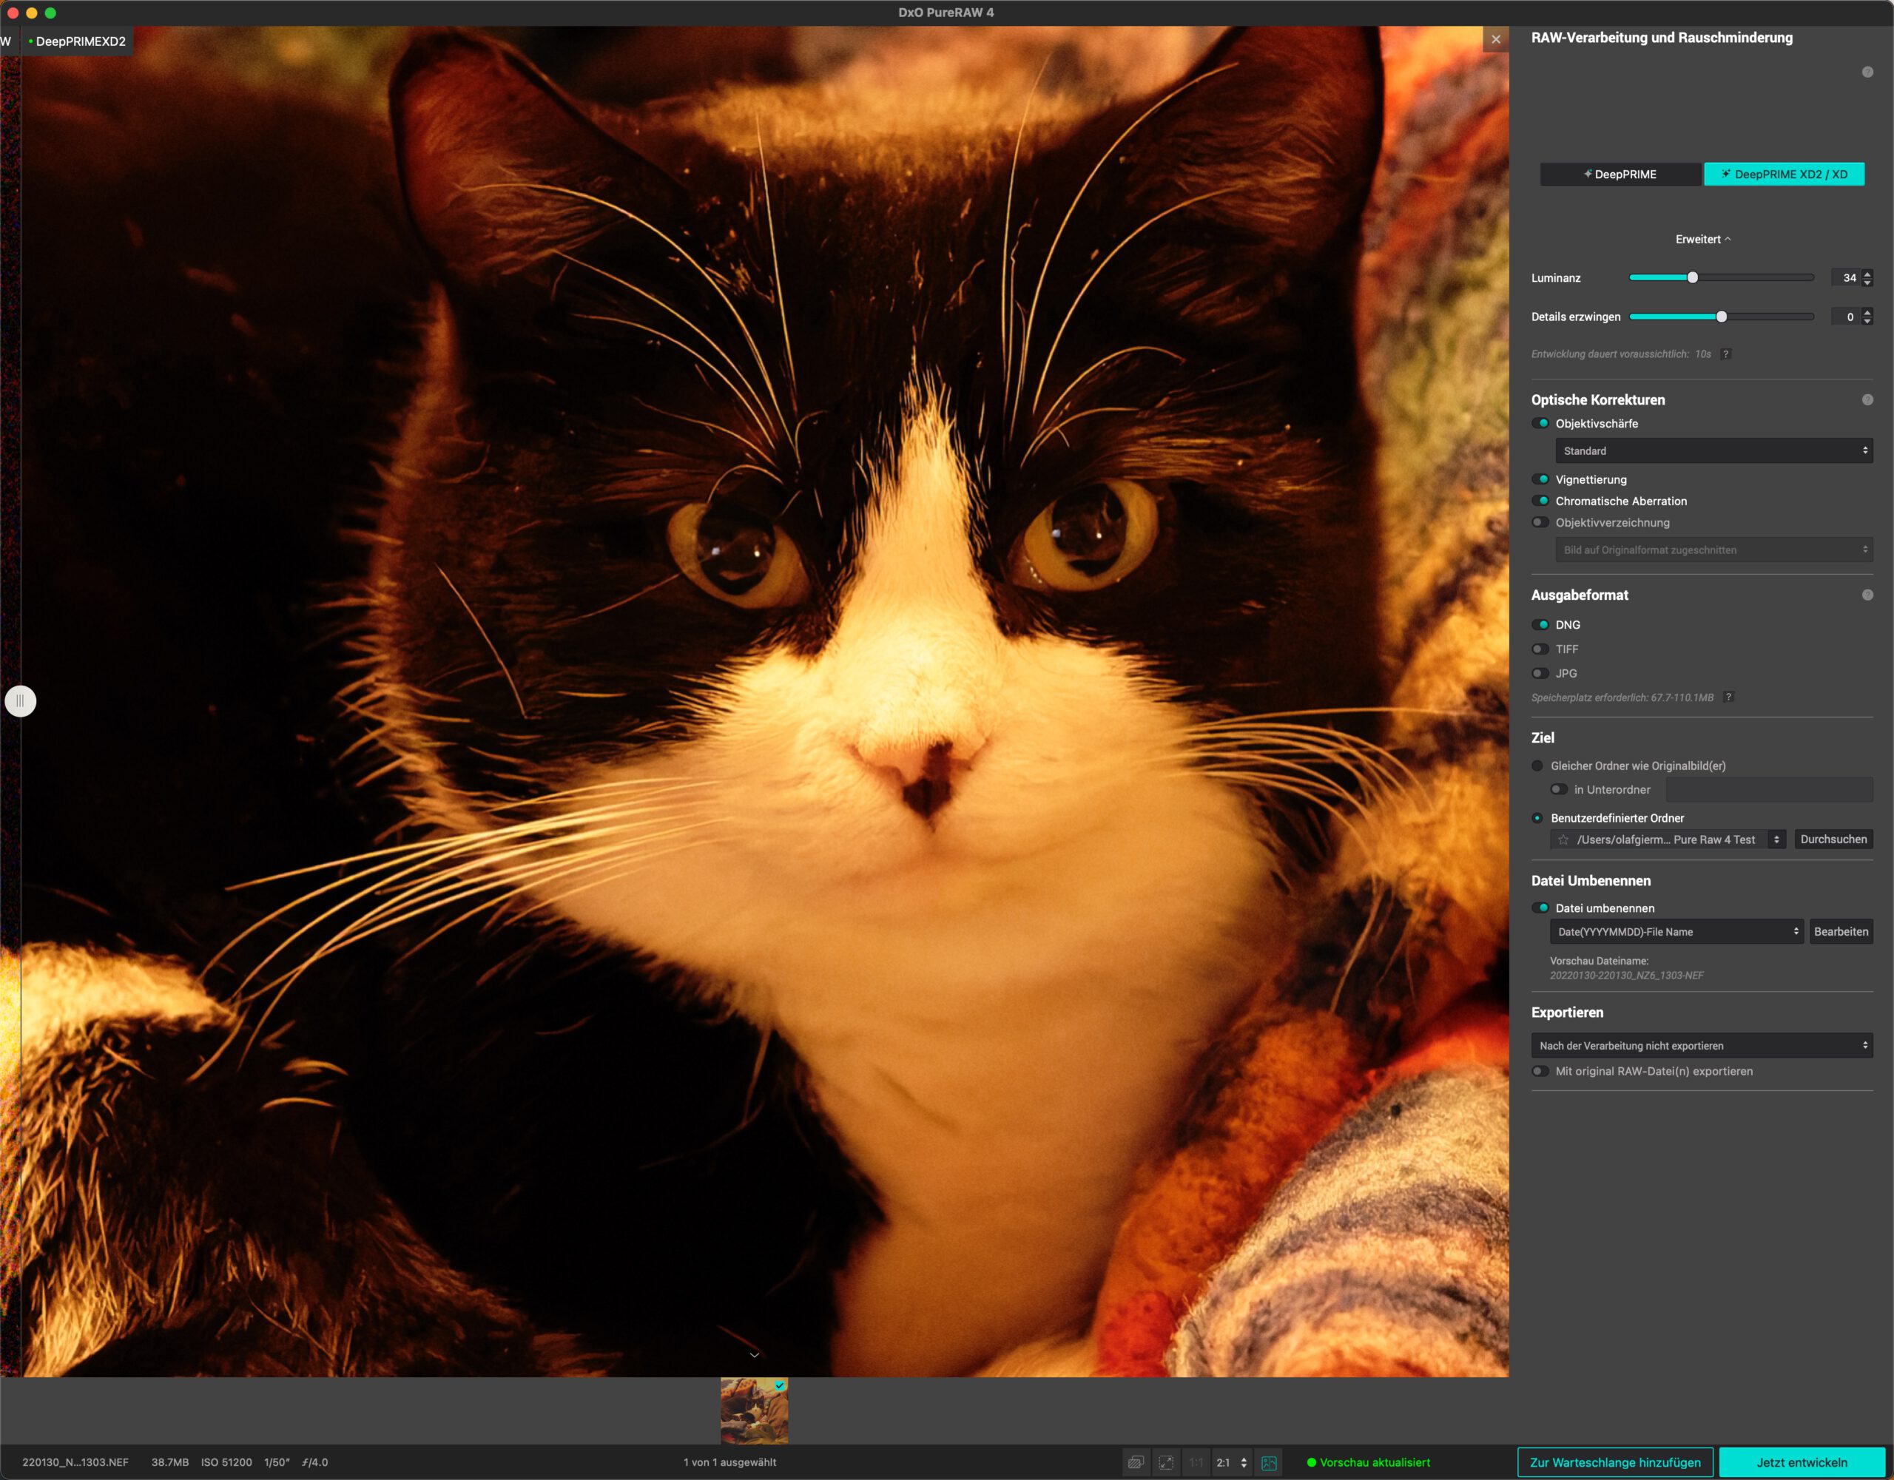Toggle the in Unterordner switch
Image resolution: width=1894 pixels, height=1480 pixels.
click(1560, 790)
